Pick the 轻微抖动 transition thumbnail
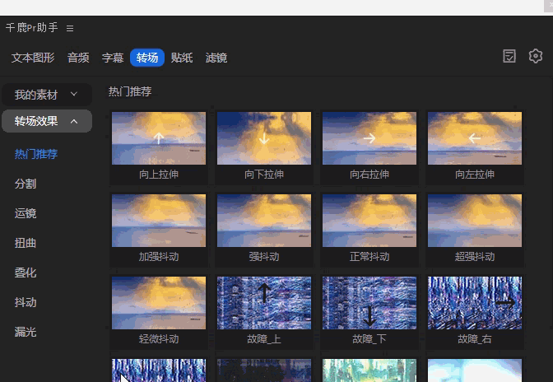 [x=159, y=303]
